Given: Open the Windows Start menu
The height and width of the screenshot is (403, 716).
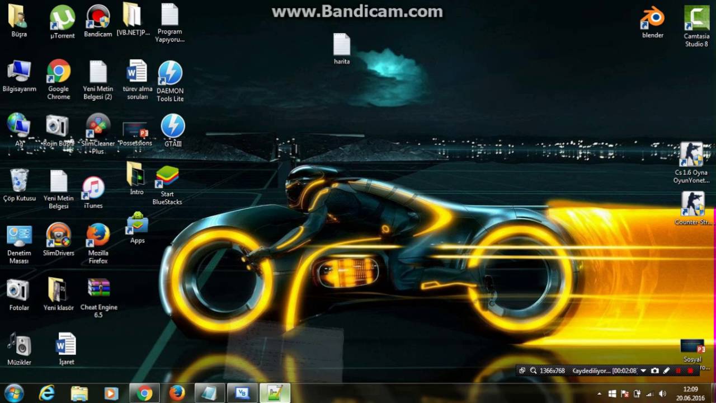Looking at the screenshot, I should tap(13, 393).
